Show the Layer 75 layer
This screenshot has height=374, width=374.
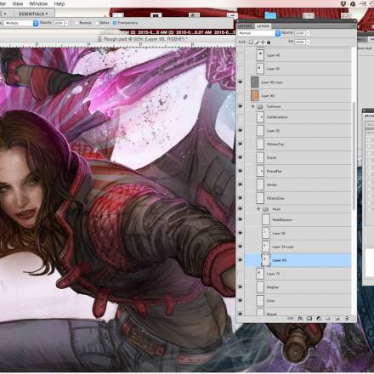click(x=241, y=274)
